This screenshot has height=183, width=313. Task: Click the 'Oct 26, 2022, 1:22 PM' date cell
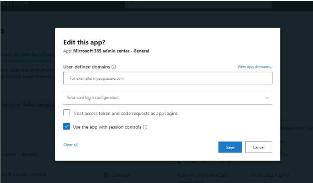coord(270,175)
